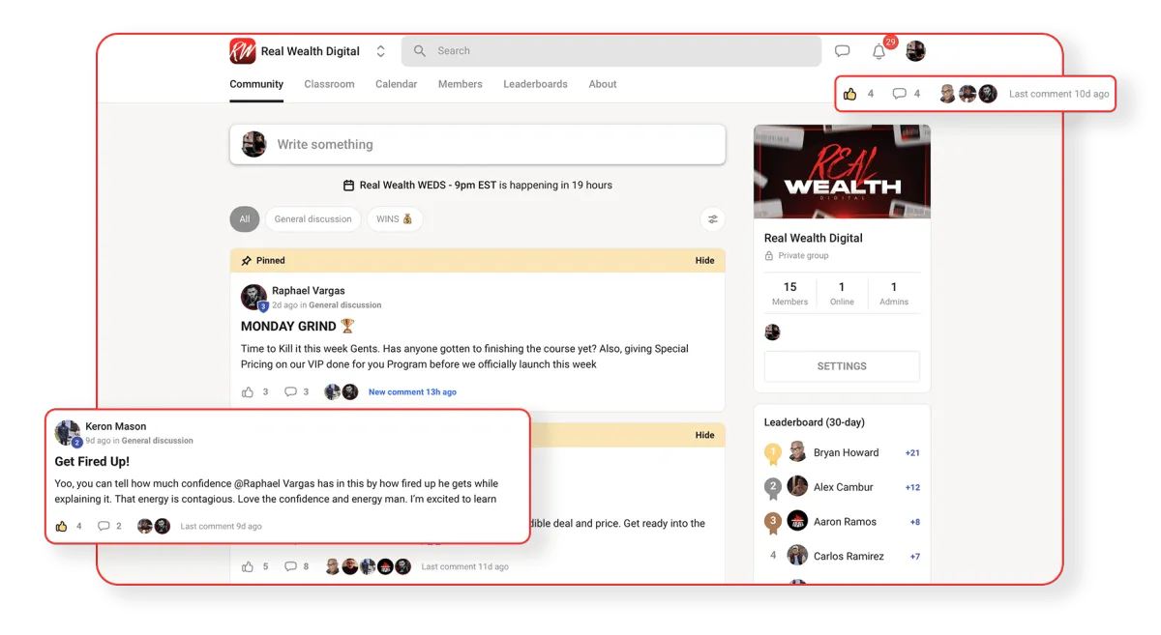The height and width of the screenshot is (635, 1161).
Task: Like the post with 5 likes
Action: tap(248, 566)
